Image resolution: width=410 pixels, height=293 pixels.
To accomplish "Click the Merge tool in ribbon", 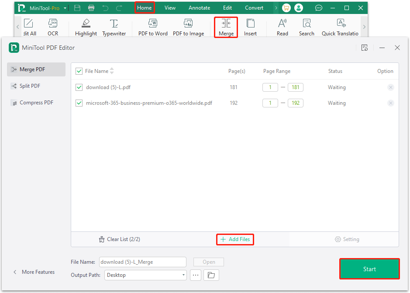I will [x=226, y=27].
